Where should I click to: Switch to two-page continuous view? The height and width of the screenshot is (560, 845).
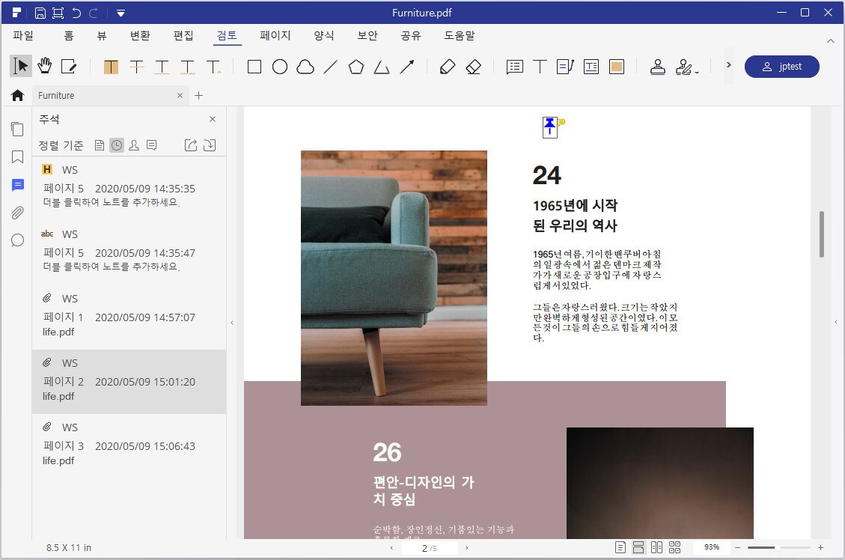pyautogui.click(x=674, y=547)
